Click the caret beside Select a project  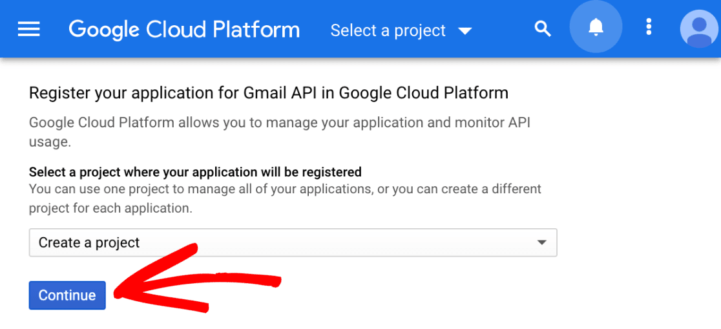tap(465, 31)
